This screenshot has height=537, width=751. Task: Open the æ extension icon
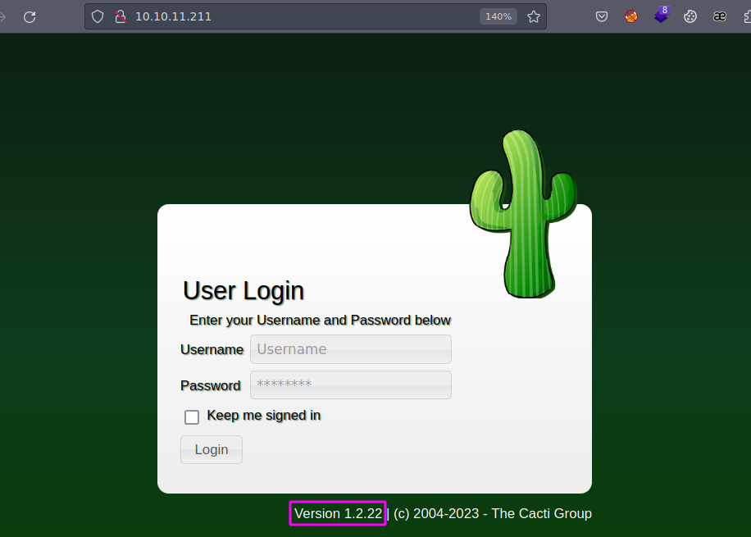[719, 16]
